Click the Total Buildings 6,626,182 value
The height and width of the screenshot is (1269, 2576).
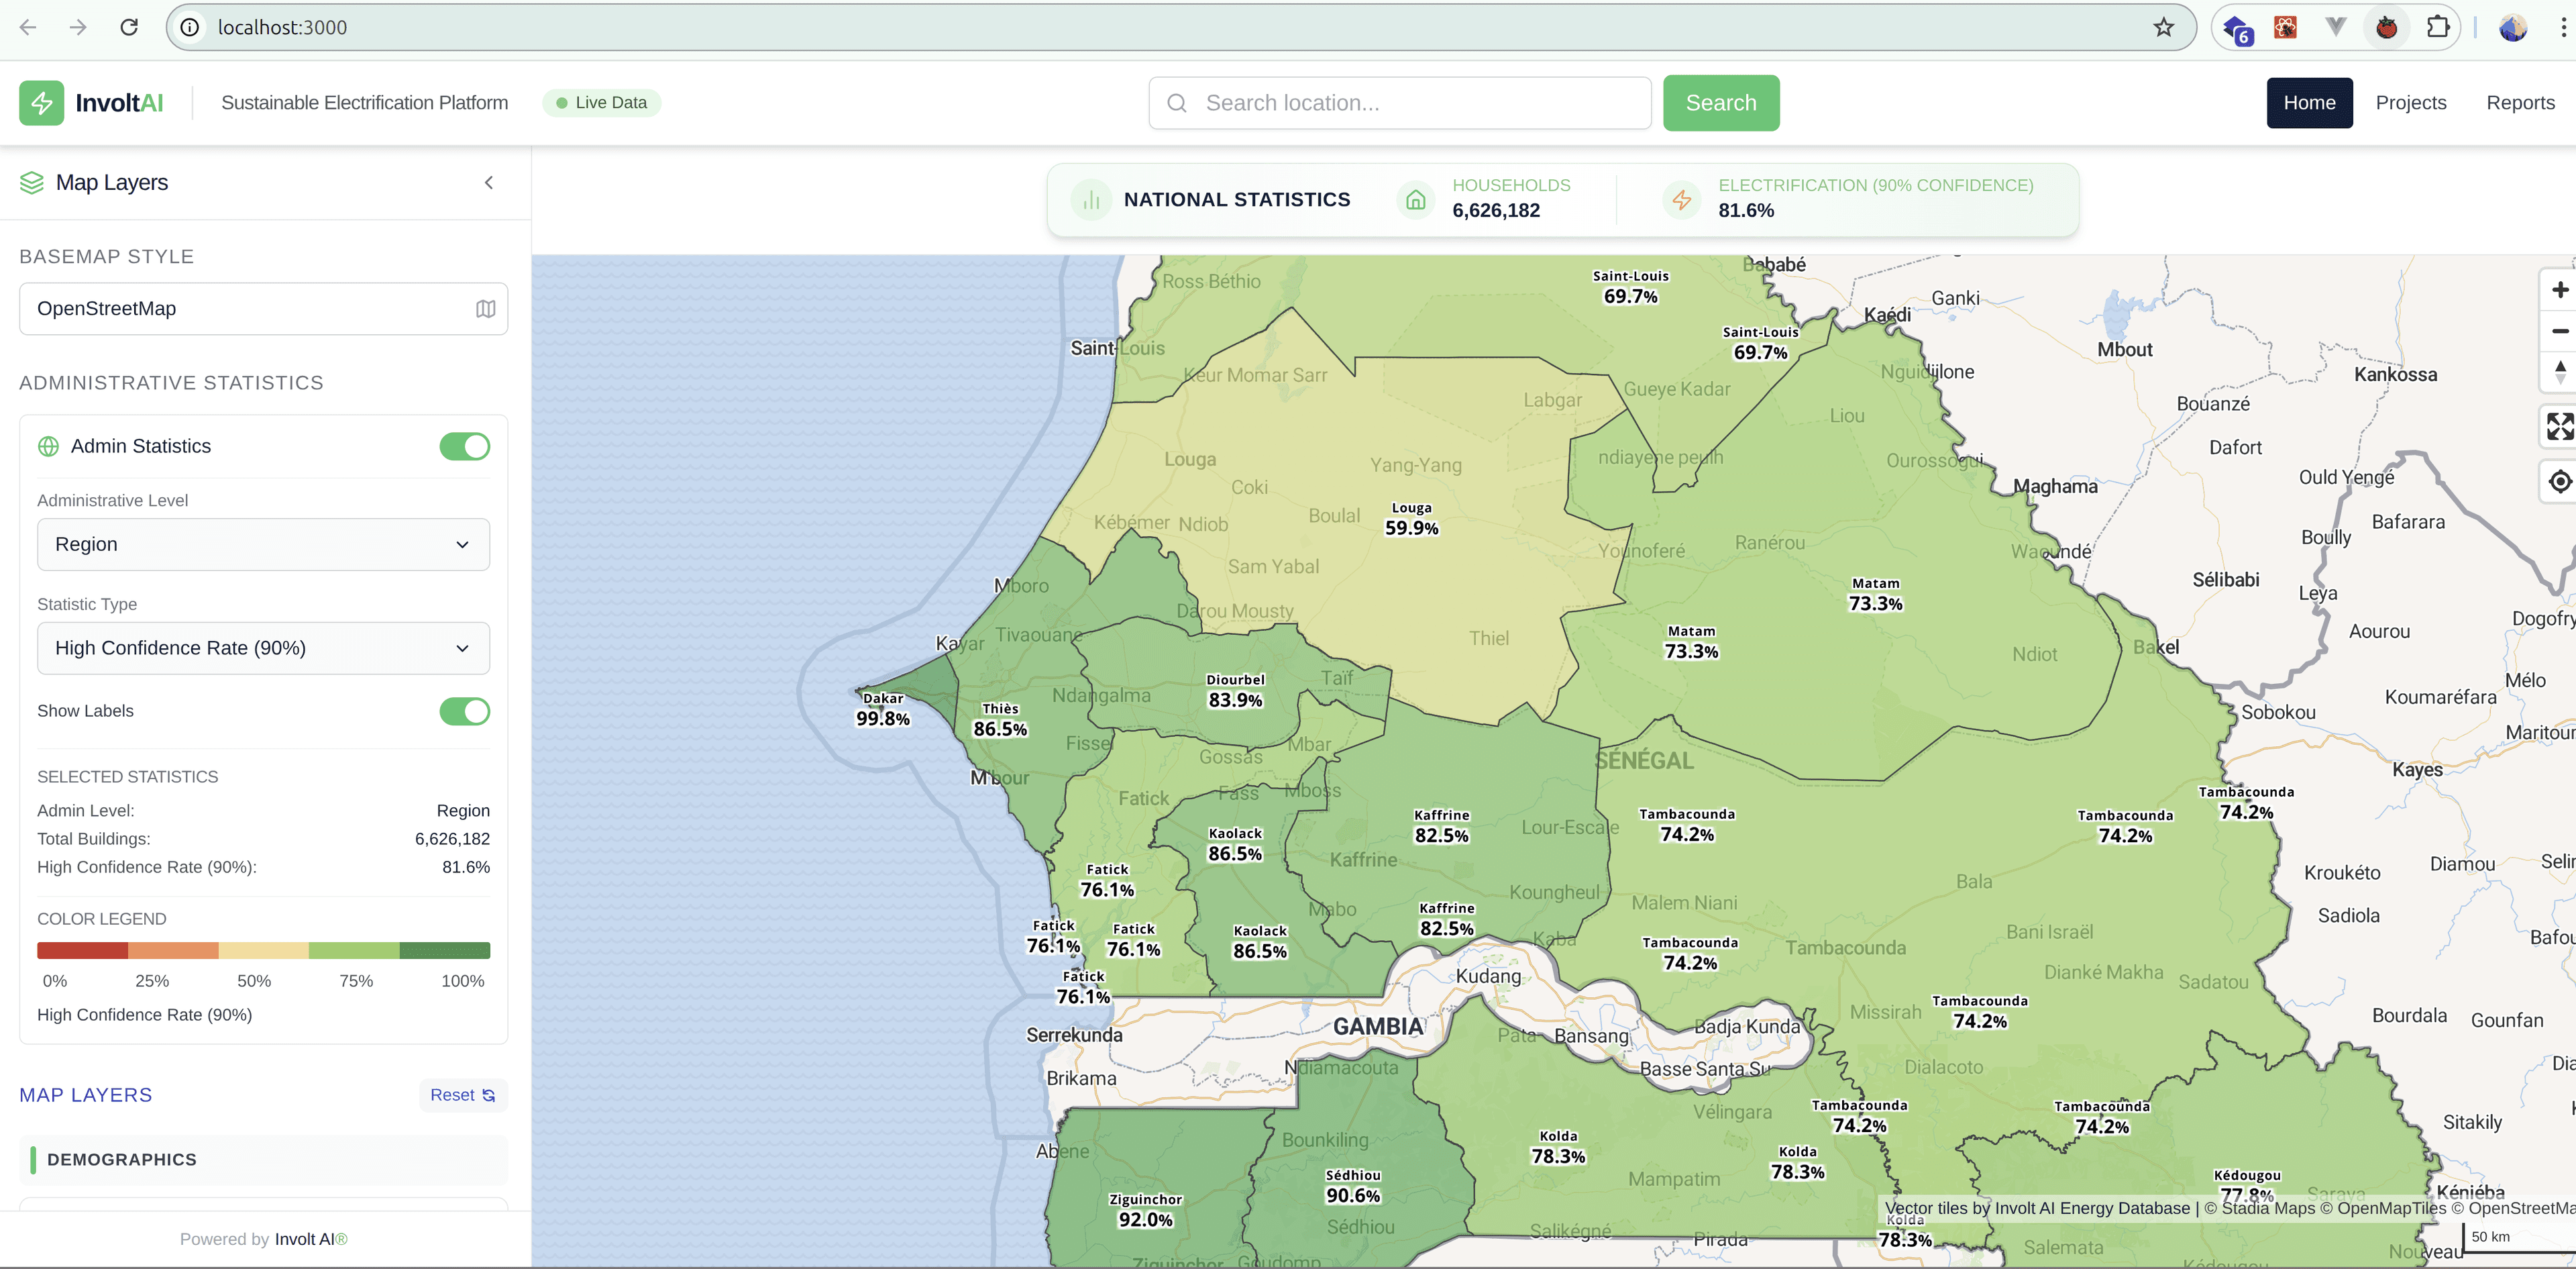(452, 839)
